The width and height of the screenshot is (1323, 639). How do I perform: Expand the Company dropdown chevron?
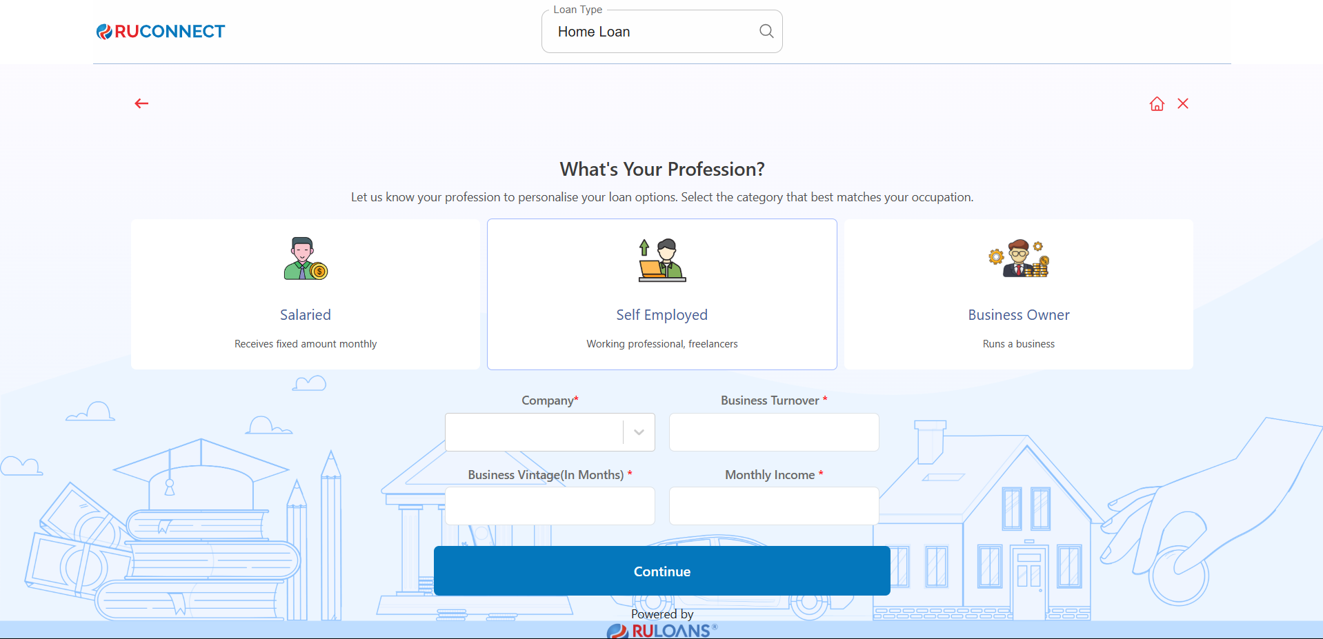[x=639, y=432]
